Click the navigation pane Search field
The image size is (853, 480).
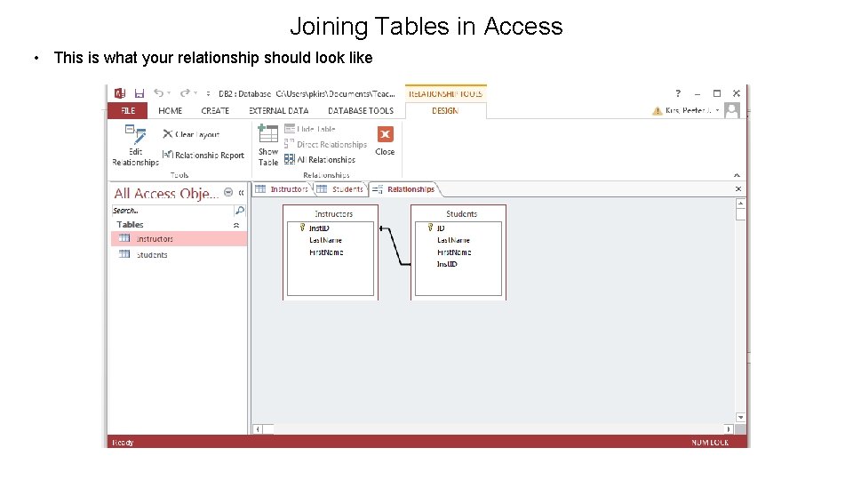(x=172, y=211)
